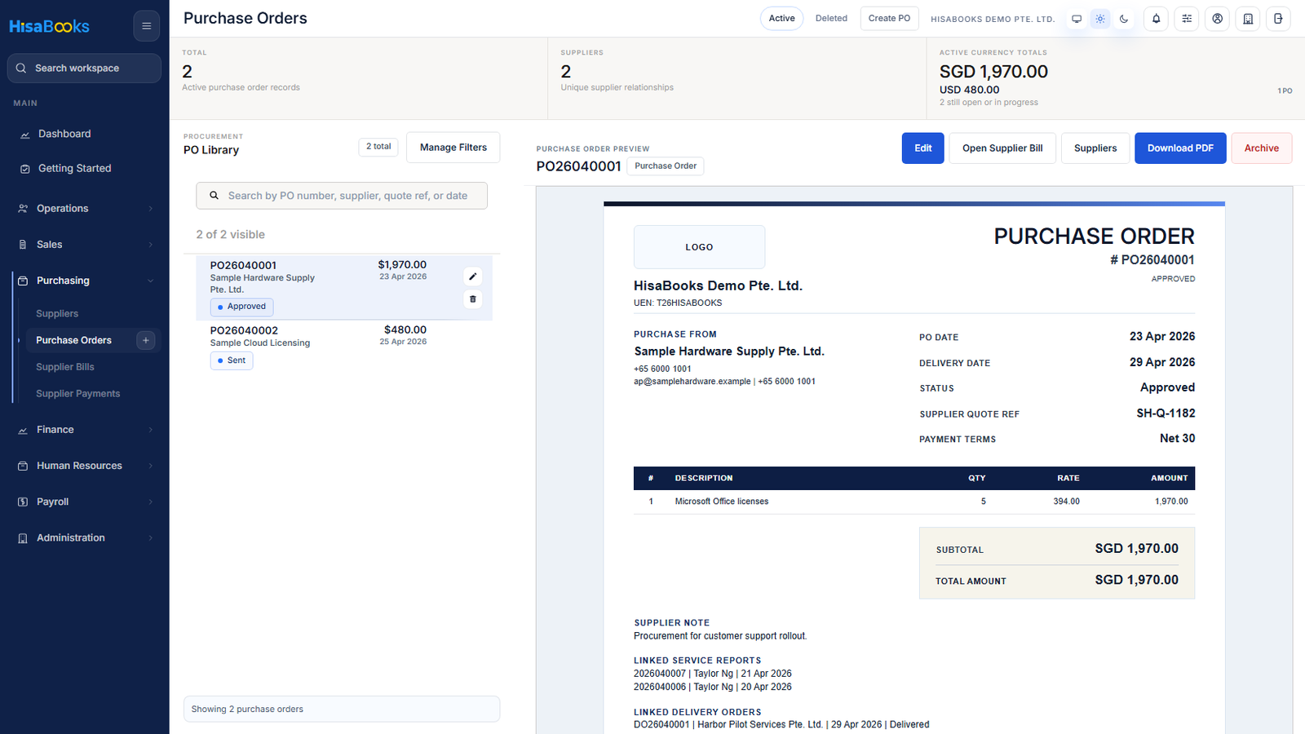Click the pencil edit icon on PO26040001
This screenshot has width=1305, height=734.
[472, 276]
